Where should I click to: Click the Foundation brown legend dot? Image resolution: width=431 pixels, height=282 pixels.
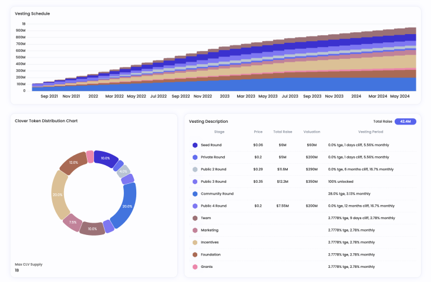[195, 254]
